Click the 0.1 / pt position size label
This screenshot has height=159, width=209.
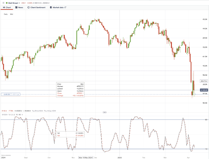(15, 94)
